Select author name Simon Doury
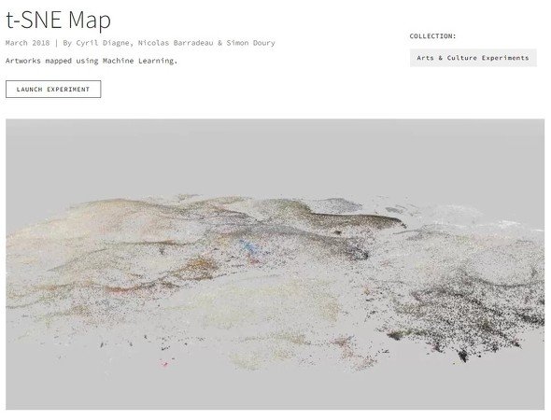 click(x=250, y=43)
